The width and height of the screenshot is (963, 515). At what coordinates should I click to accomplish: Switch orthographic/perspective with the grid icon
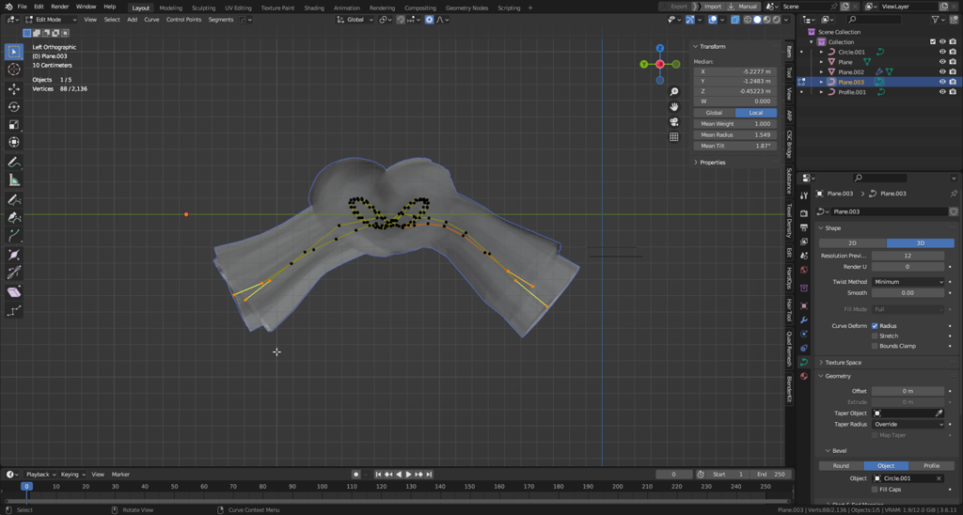click(674, 137)
